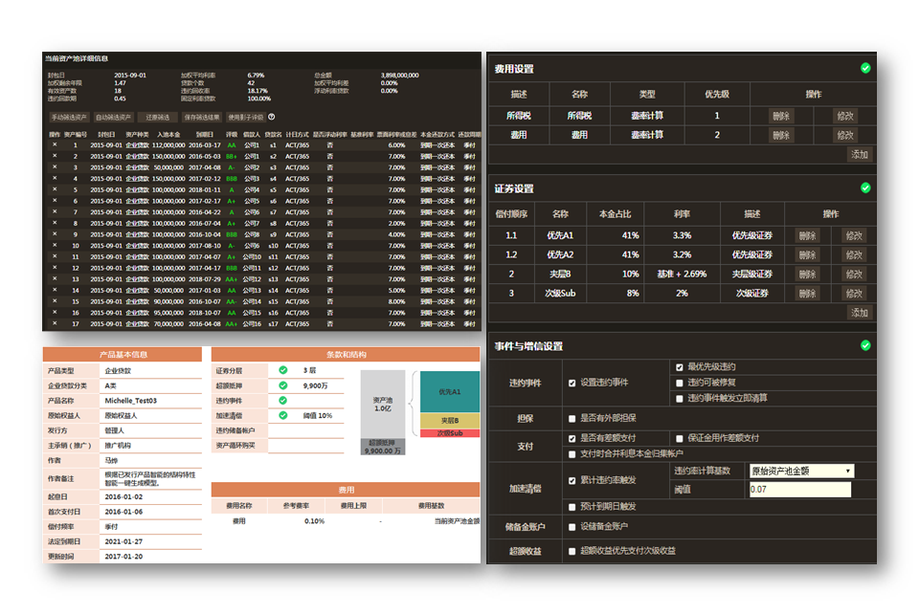
Task: Click 添加 under the 证券设置 table
Action: [860, 313]
